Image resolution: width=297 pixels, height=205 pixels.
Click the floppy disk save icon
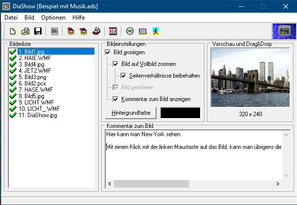(x=38, y=31)
